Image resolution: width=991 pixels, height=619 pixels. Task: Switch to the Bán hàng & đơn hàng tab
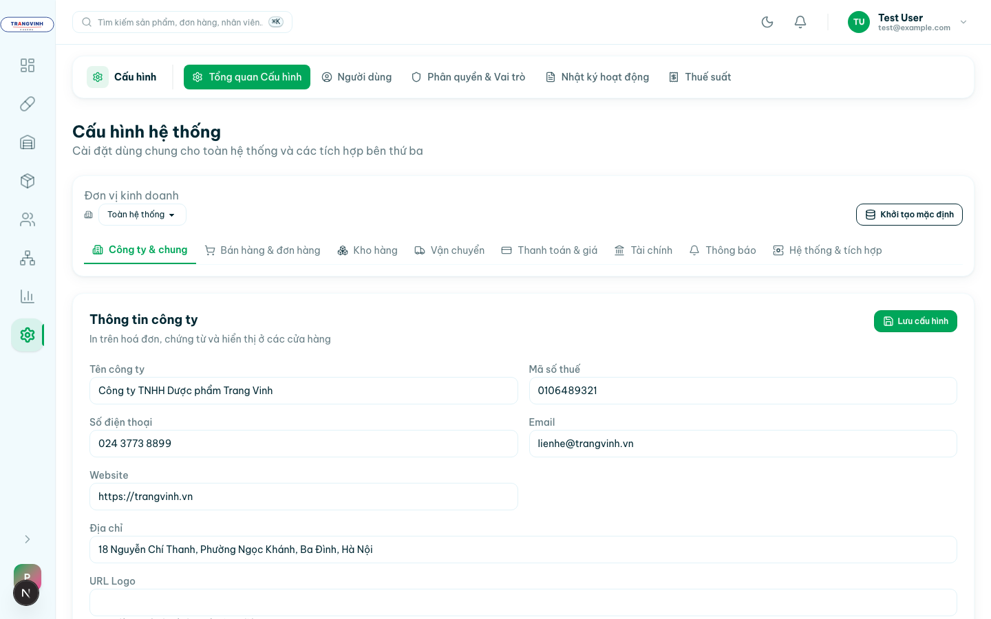coord(262,250)
